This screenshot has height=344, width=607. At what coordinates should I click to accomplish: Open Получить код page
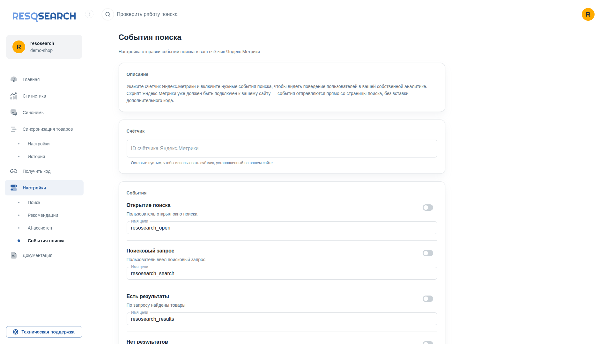click(44, 171)
